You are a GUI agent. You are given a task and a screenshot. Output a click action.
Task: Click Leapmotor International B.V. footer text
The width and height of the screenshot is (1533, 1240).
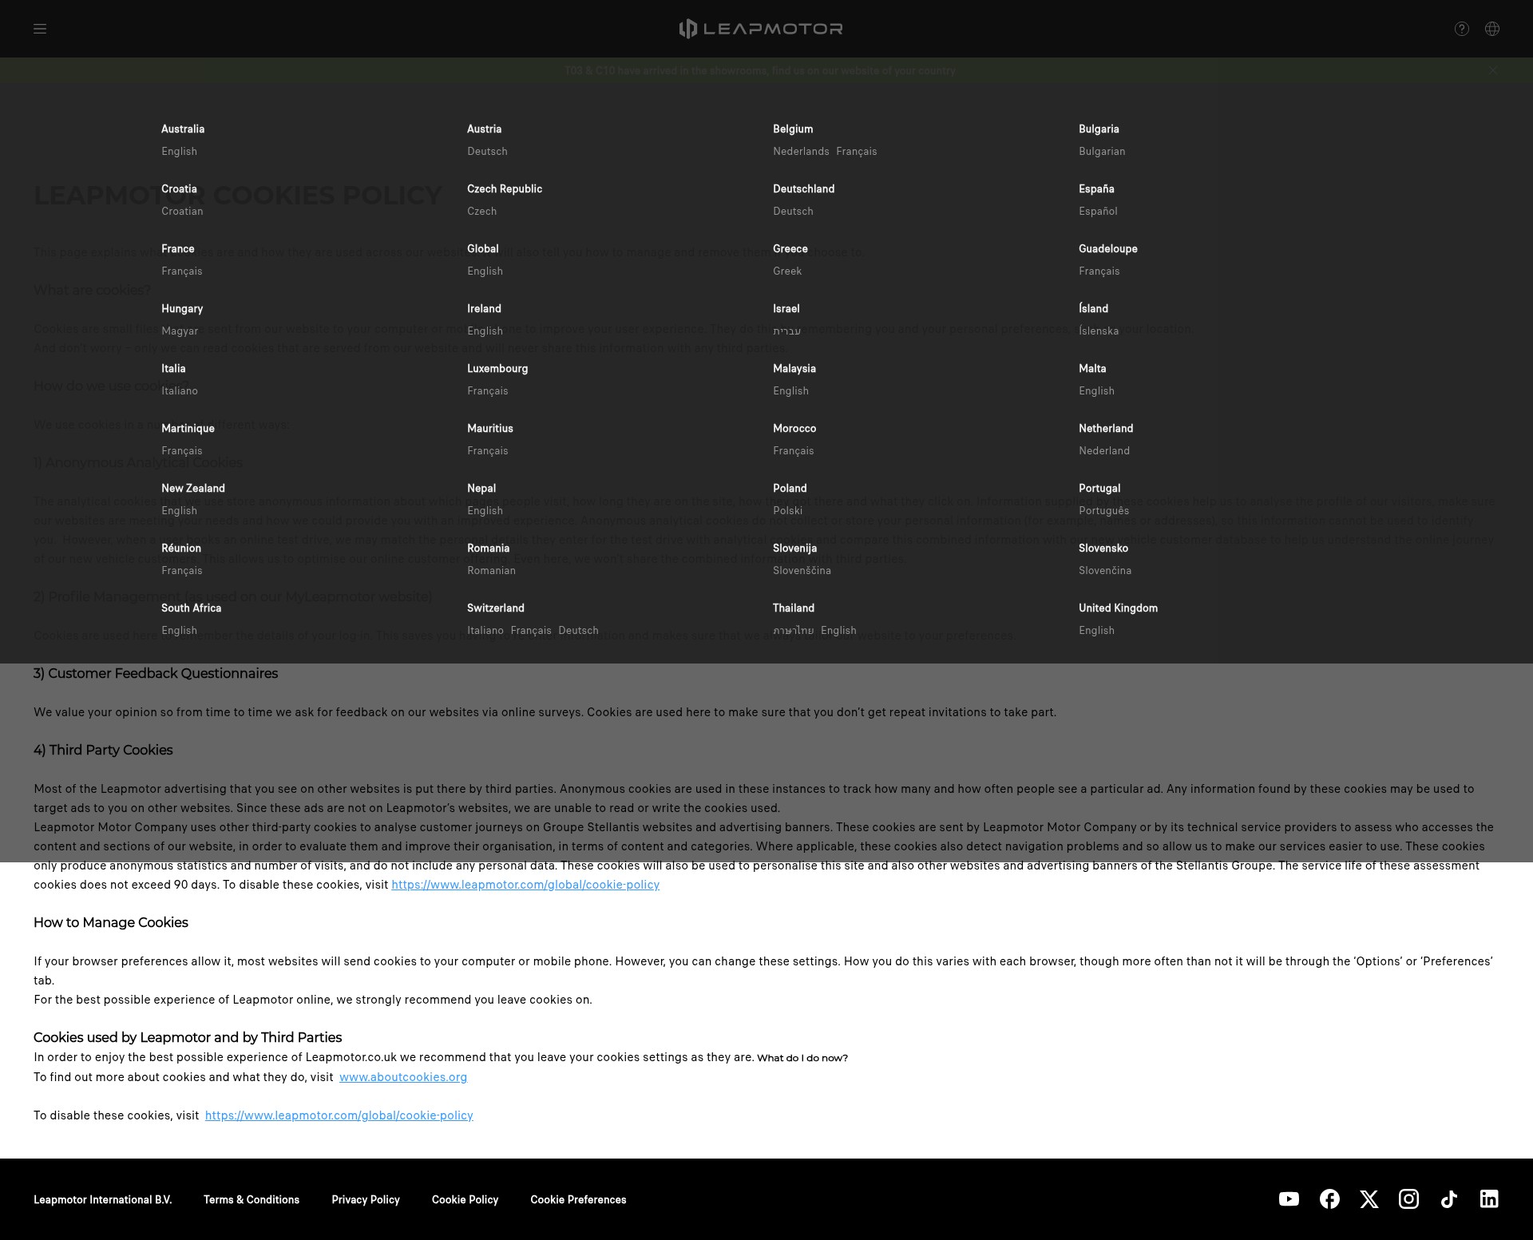click(x=103, y=1199)
